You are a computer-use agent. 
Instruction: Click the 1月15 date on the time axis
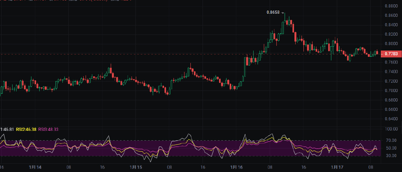[136, 167]
